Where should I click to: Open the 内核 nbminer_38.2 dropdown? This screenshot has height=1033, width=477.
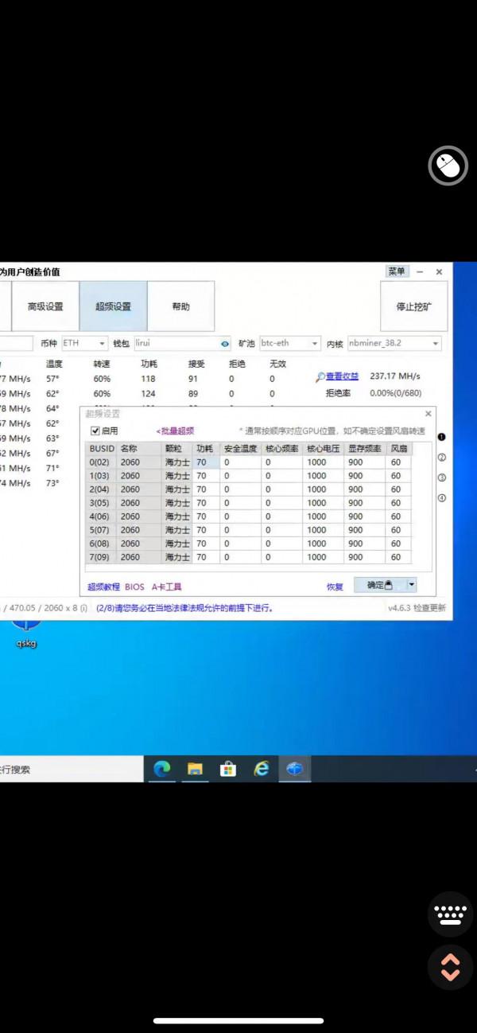click(x=394, y=343)
